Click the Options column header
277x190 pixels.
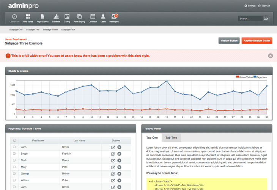pyautogui.click(x=116, y=141)
